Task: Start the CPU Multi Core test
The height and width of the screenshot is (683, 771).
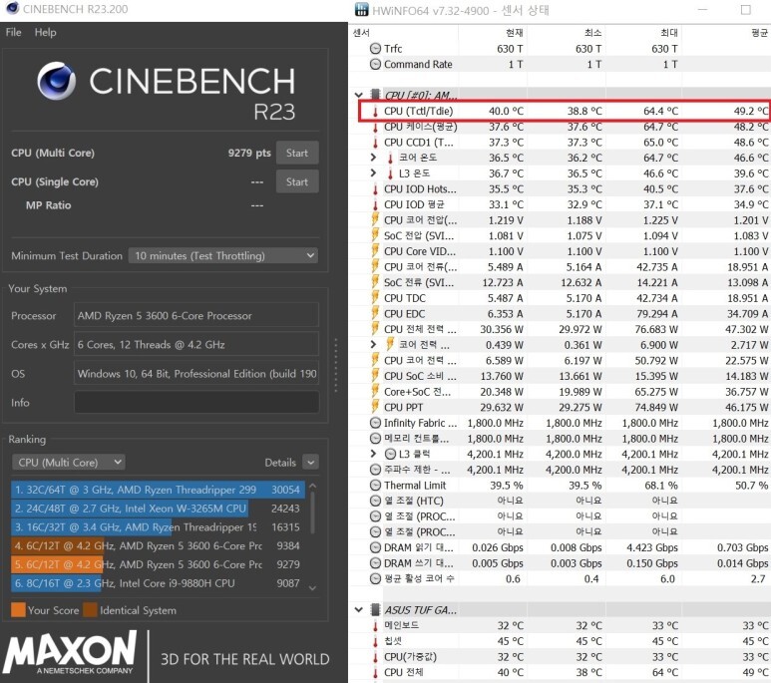Action: (297, 153)
